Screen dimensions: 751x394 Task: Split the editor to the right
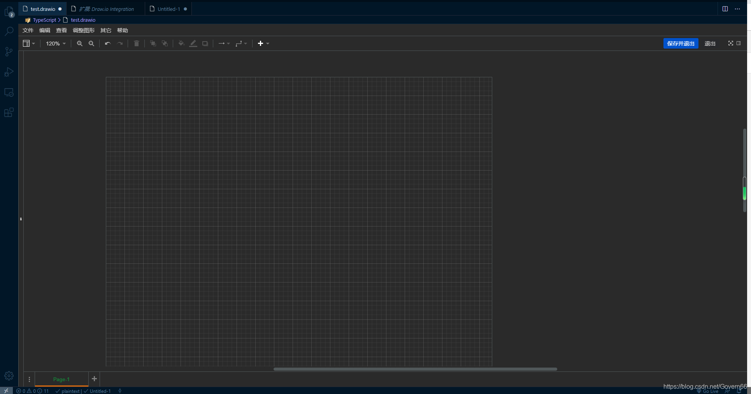[725, 9]
